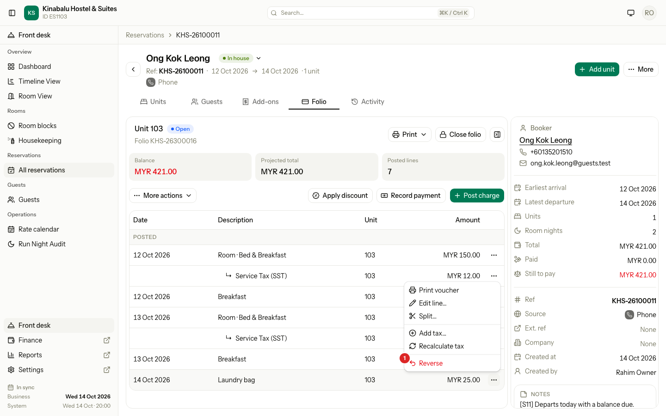Open the Print dropdown

pos(410,135)
